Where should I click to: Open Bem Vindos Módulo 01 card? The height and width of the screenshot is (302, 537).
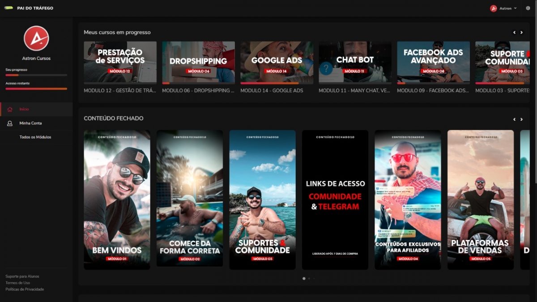[117, 200]
